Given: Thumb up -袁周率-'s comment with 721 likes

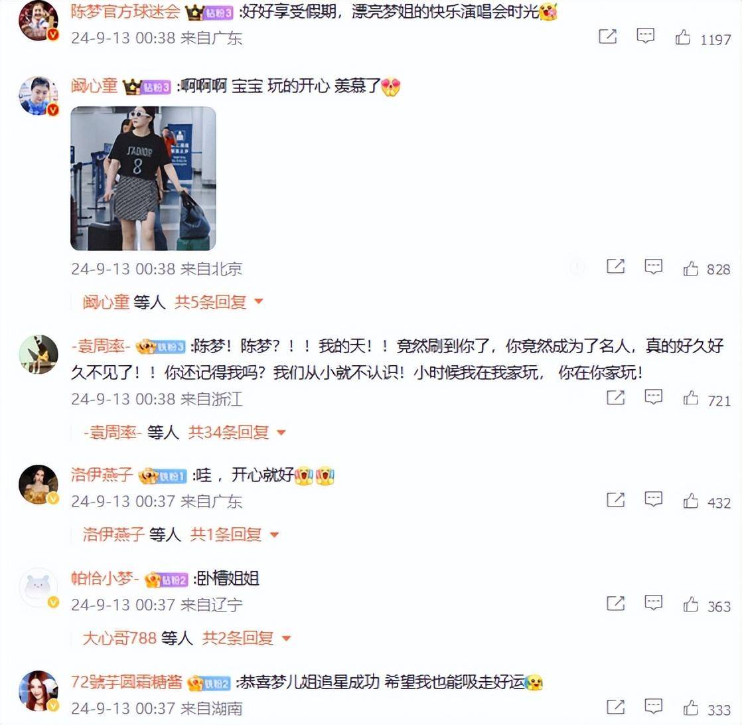Looking at the screenshot, I should (x=690, y=398).
